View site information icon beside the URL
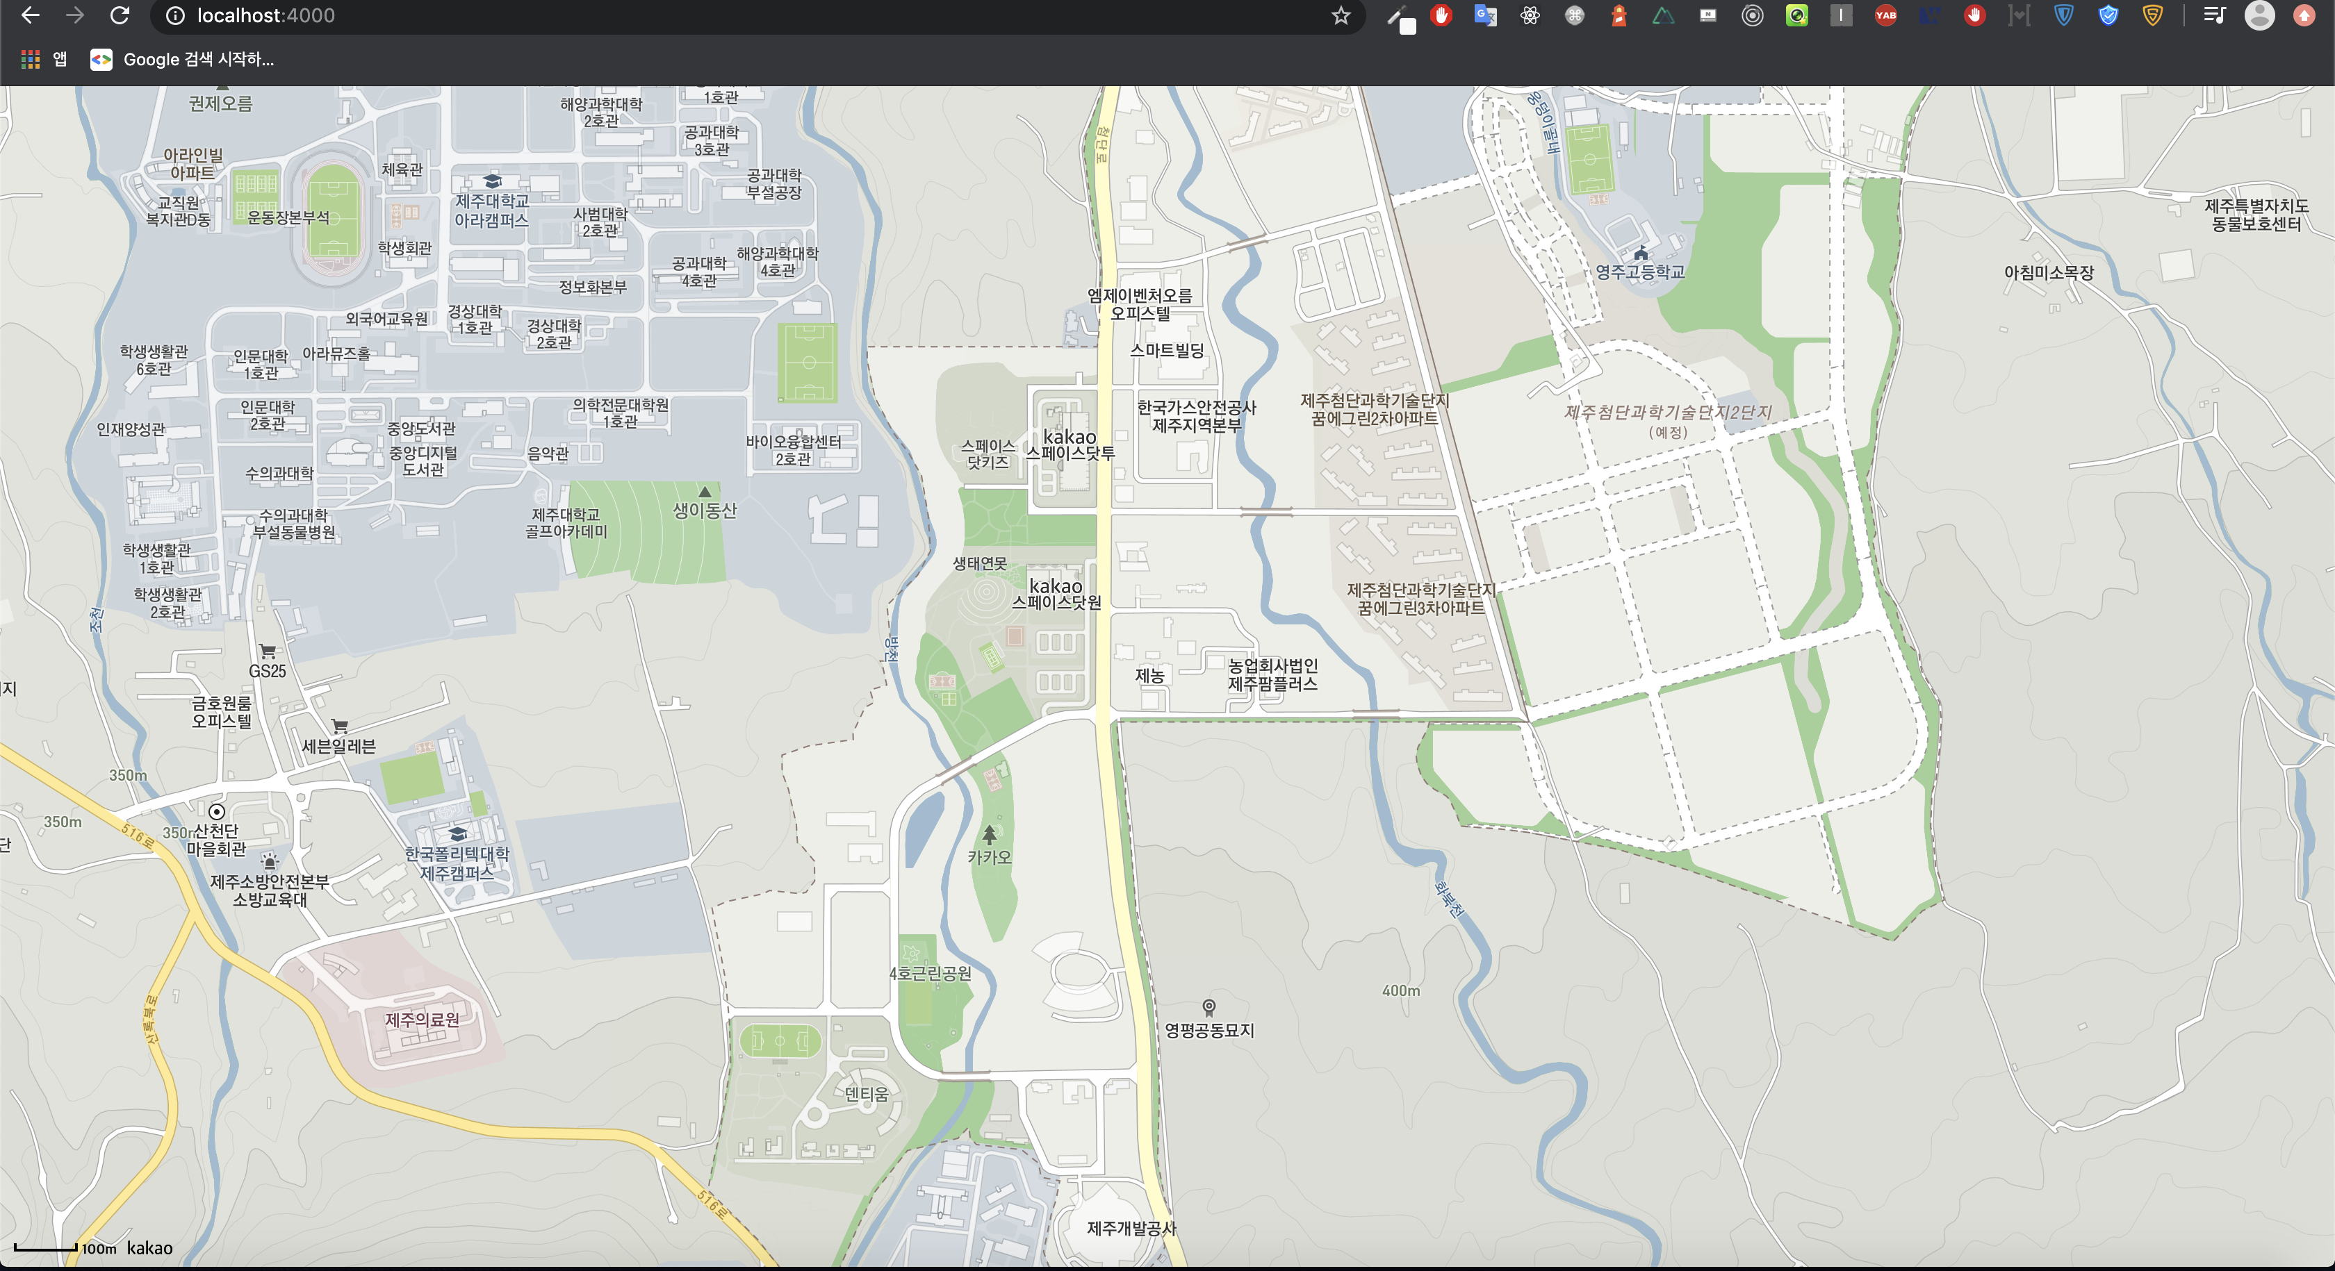The image size is (2335, 1271). (x=176, y=15)
